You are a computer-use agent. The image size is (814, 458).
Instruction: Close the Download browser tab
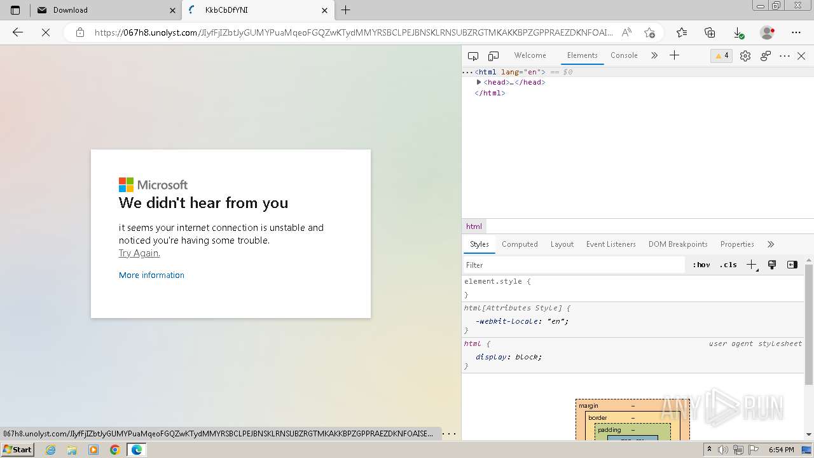tap(172, 10)
